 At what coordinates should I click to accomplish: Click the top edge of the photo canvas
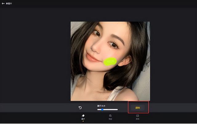click(110, 22)
